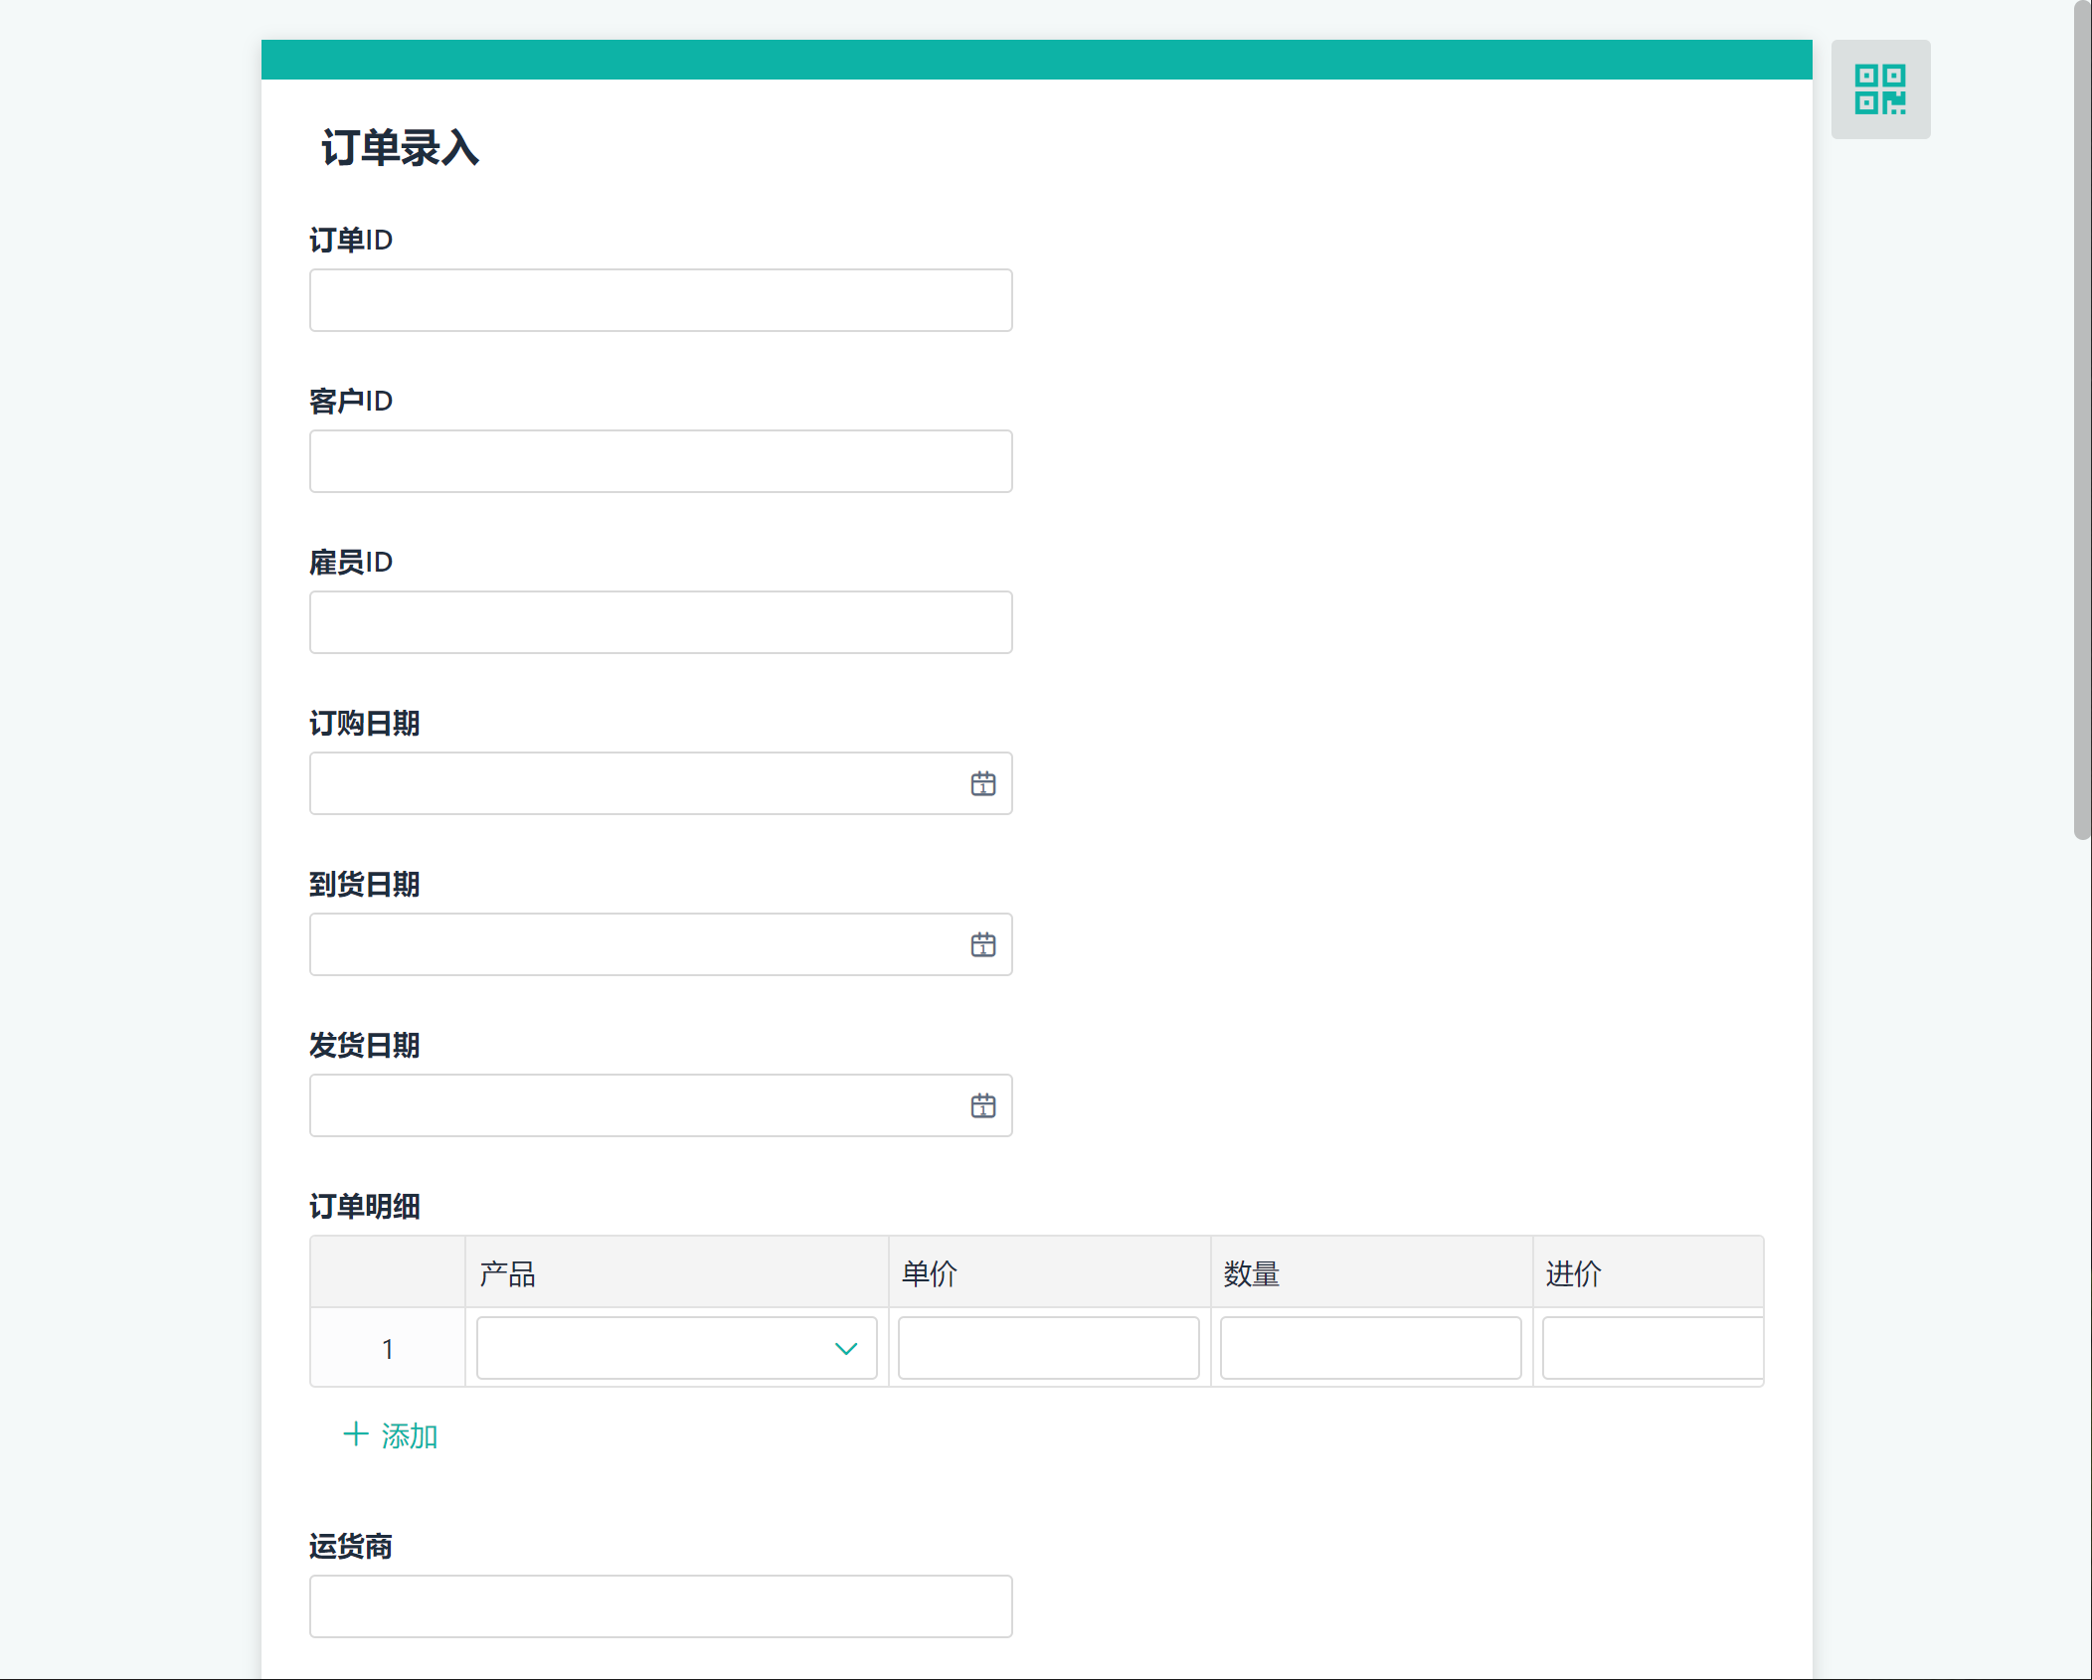
Task: Click the 订单录入 form title
Action: point(400,148)
